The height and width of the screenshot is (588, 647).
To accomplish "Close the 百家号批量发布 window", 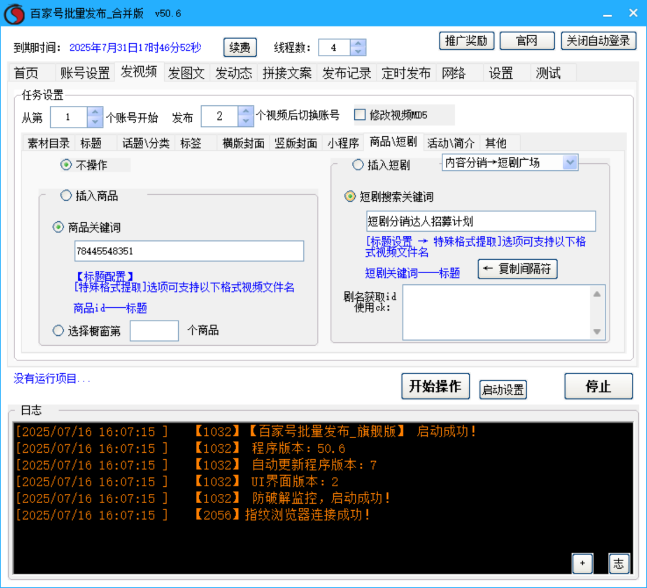I will (634, 13).
